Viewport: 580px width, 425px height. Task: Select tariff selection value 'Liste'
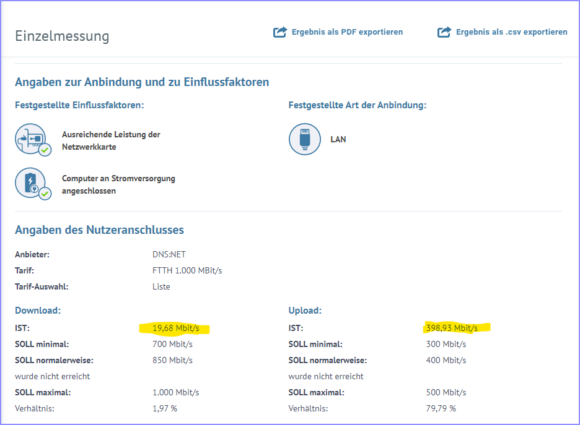pos(161,286)
